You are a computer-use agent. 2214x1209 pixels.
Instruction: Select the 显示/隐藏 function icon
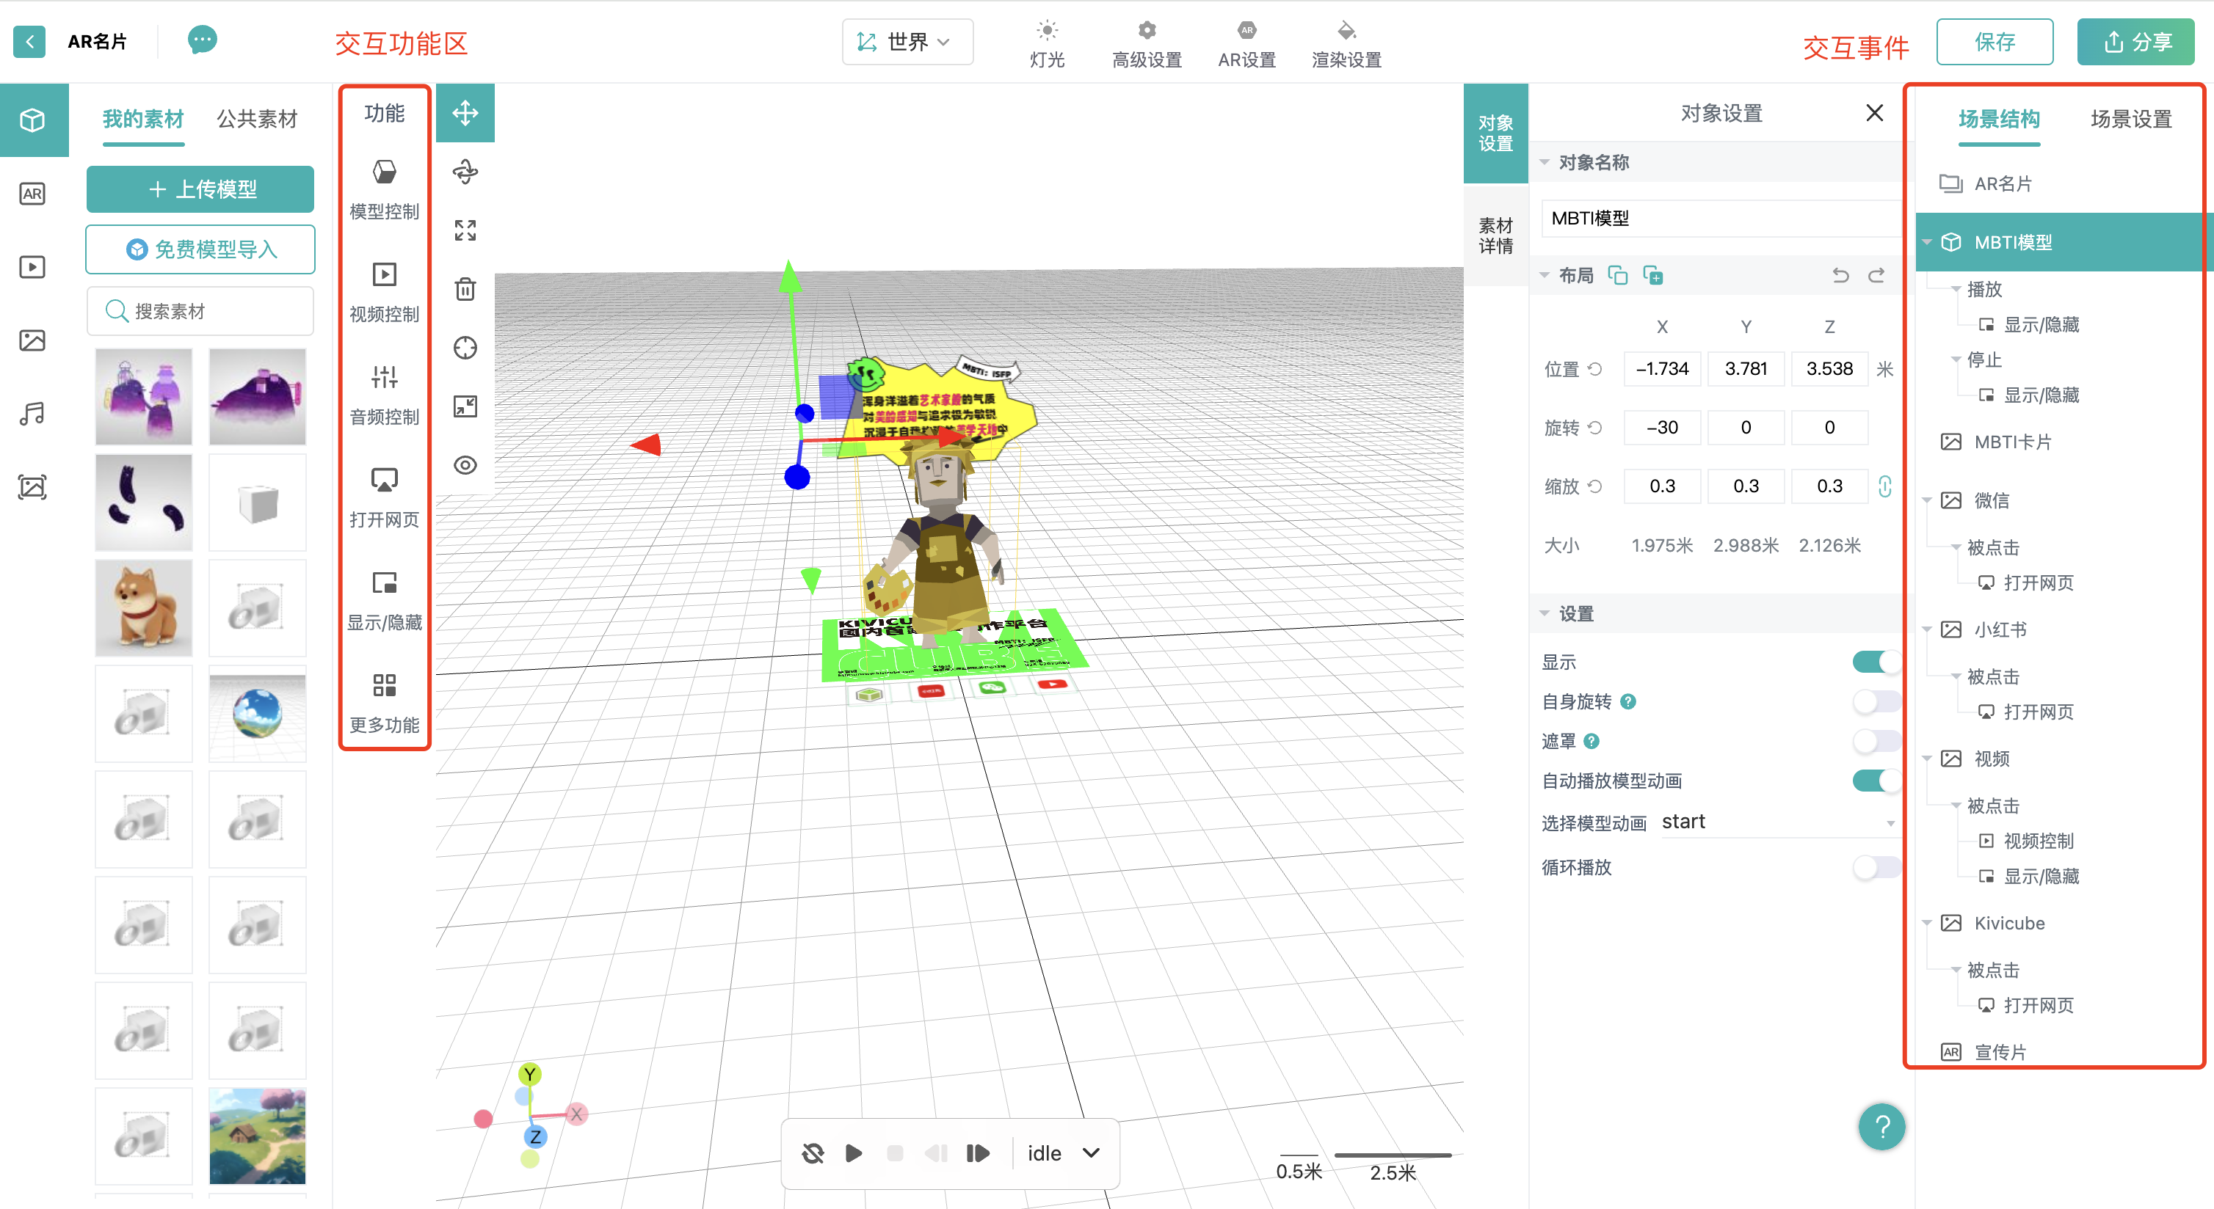tap(384, 583)
